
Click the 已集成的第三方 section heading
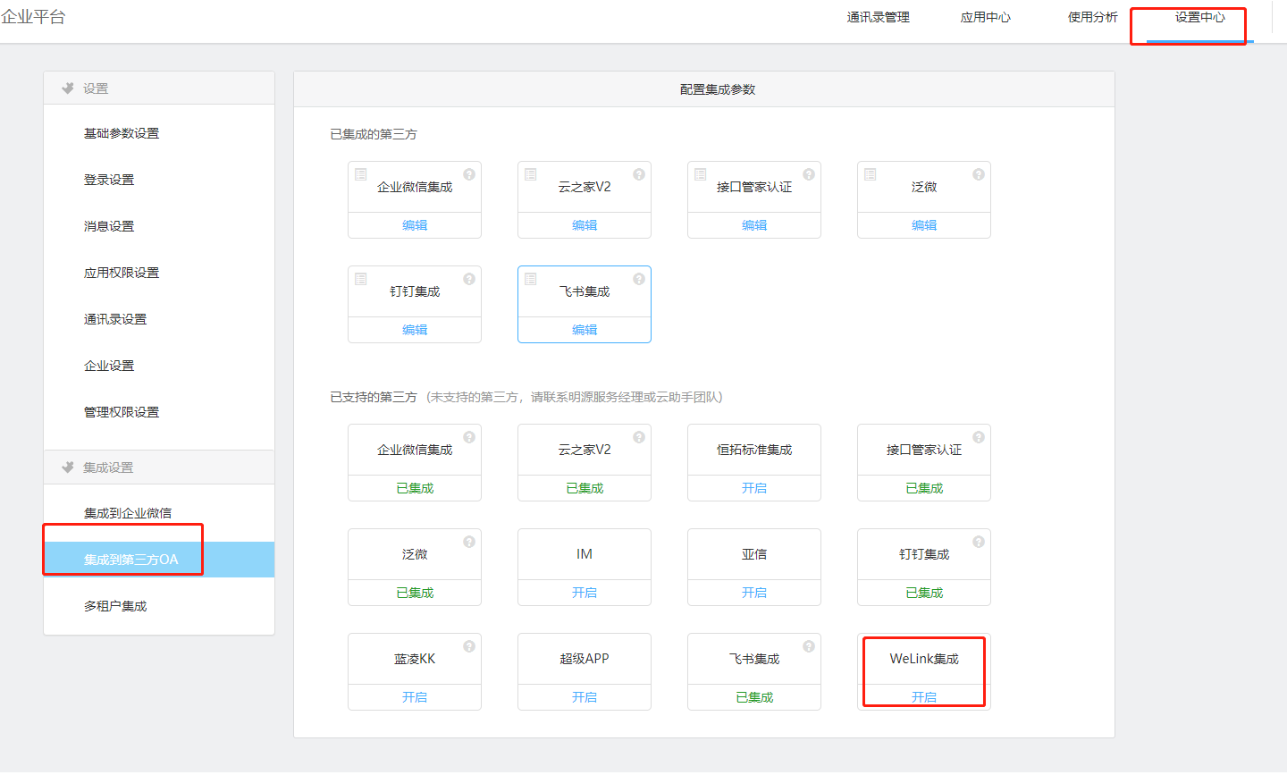374,134
